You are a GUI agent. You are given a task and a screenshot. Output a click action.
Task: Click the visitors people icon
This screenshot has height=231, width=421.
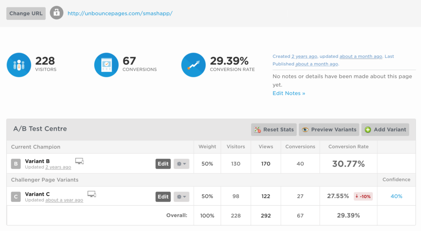19,65
